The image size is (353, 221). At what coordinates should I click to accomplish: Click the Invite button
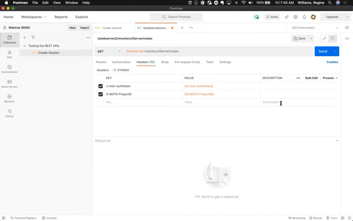272,17
